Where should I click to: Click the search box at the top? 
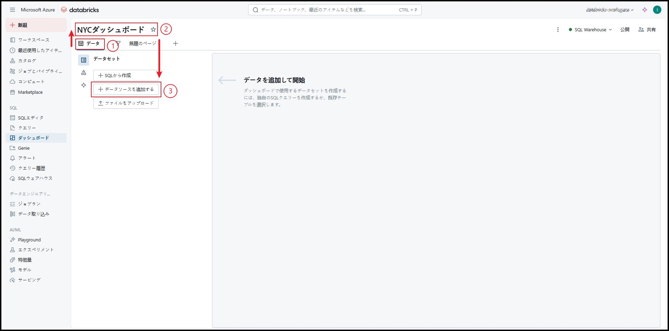[335, 10]
